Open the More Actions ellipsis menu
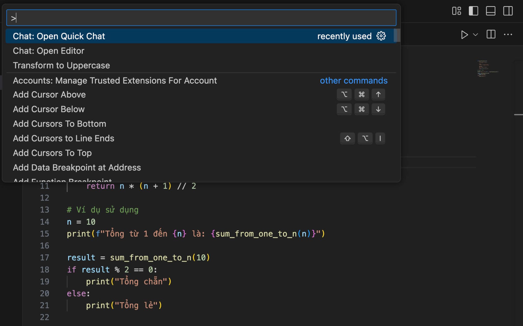 coord(508,35)
